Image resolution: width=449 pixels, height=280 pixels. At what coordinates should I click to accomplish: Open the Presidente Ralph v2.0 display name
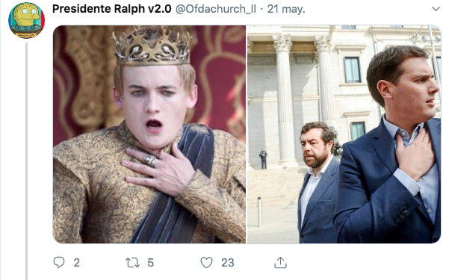[x=111, y=9]
